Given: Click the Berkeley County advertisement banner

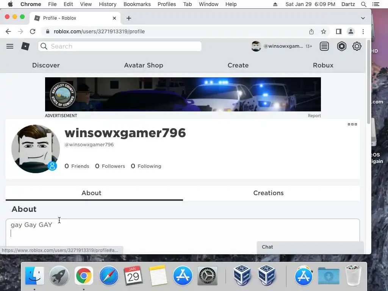Looking at the screenshot, I should point(183,94).
